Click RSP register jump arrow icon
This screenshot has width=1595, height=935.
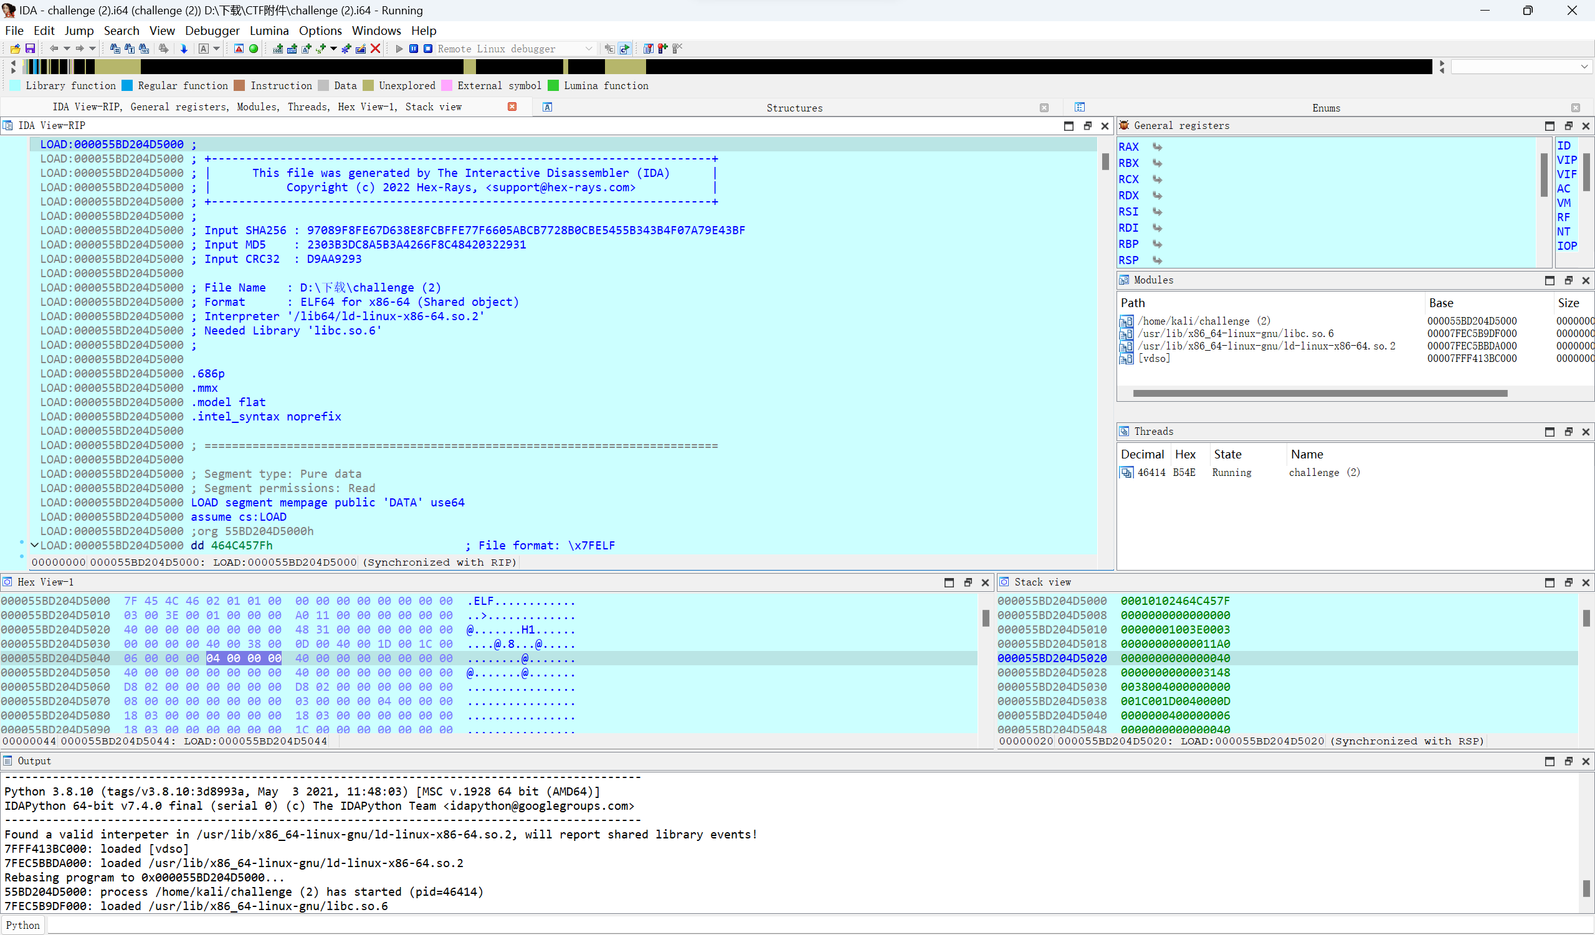pos(1157,260)
